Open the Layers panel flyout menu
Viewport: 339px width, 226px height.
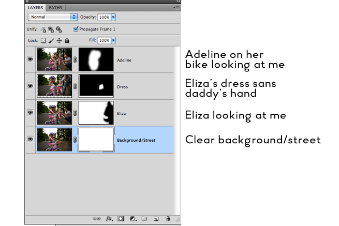click(176, 8)
